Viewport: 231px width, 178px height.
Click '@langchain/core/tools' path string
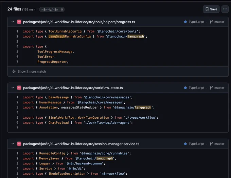[118, 31]
